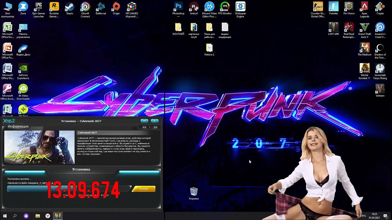Select the LOST ARK icon

point(334,29)
